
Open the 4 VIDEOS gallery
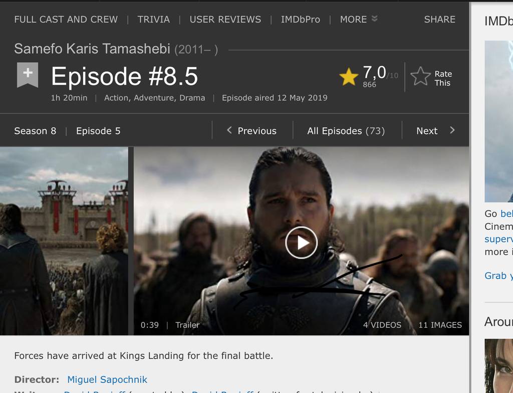pyautogui.click(x=382, y=325)
